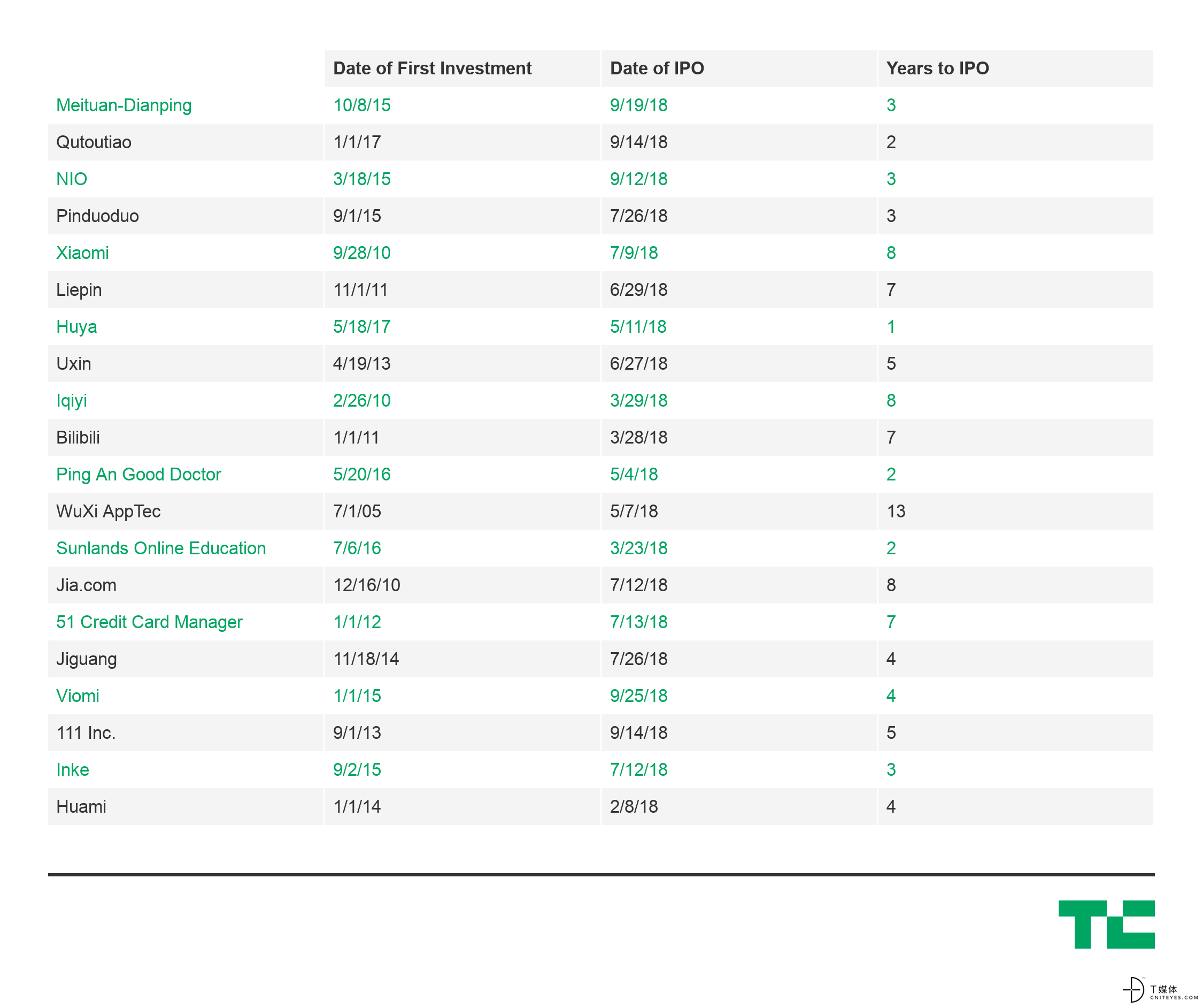Select IPO date '5/11/18'
This screenshot has height=1008, width=1203.
pyautogui.click(x=637, y=327)
